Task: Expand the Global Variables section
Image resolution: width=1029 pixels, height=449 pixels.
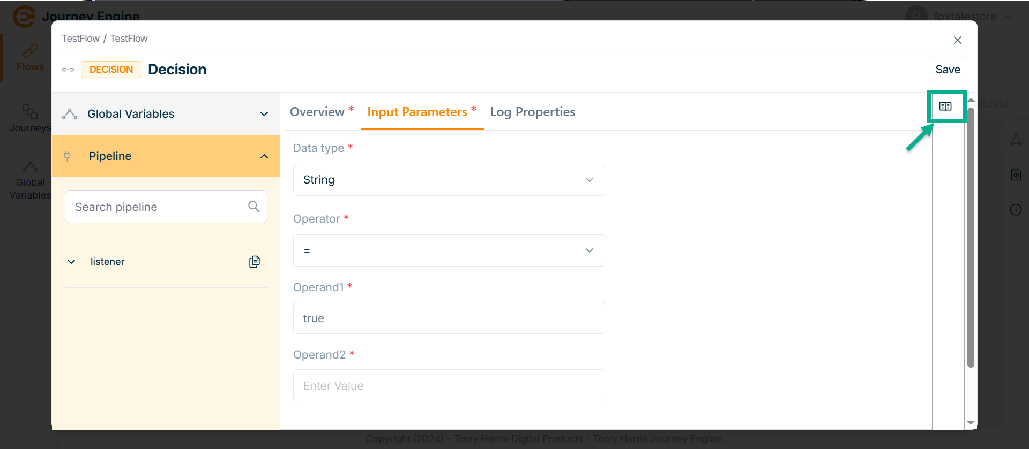Action: (264, 114)
